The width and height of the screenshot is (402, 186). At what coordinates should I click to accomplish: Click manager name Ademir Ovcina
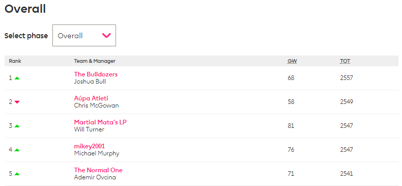click(x=95, y=177)
